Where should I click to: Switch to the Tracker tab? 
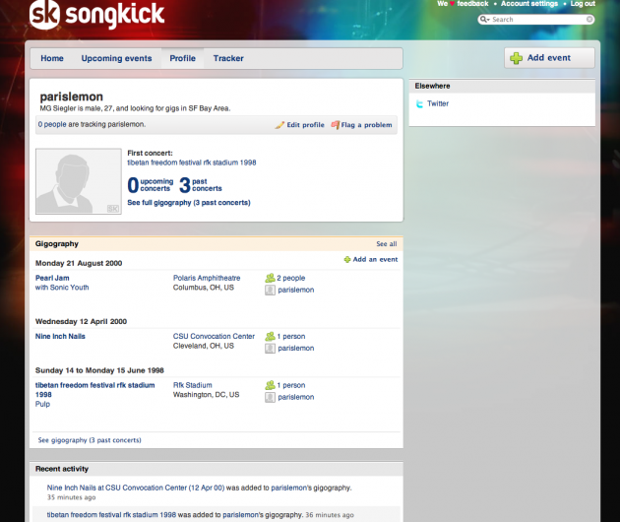pos(228,58)
